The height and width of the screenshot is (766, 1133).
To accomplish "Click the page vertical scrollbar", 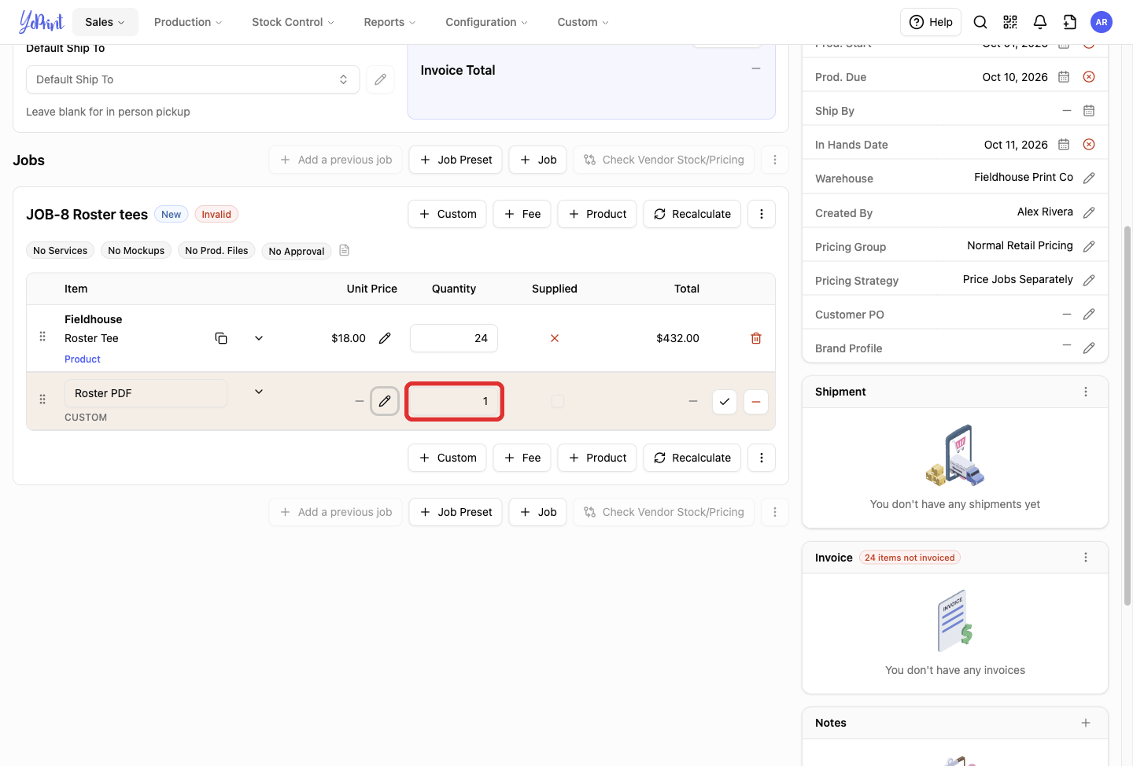I will [x=1127, y=415].
